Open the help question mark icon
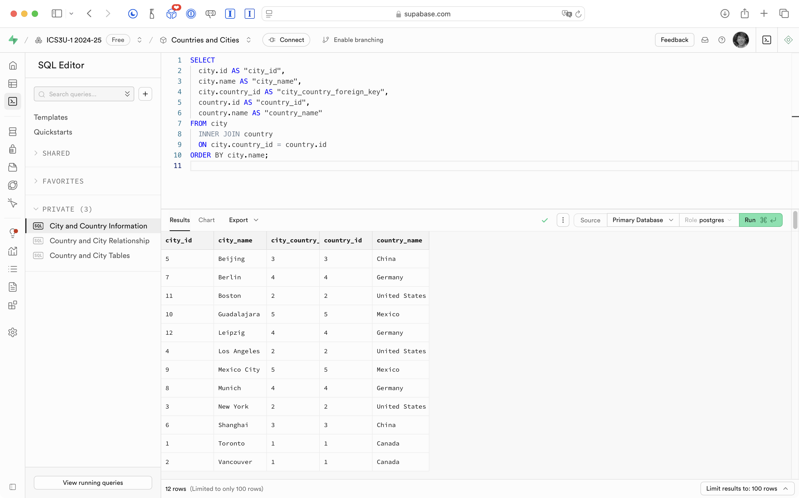799x498 pixels. coord(722,40)
